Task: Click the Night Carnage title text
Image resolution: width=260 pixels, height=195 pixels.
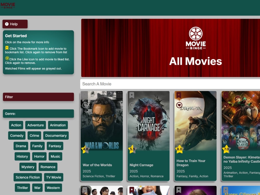Action: click(141, 165)
